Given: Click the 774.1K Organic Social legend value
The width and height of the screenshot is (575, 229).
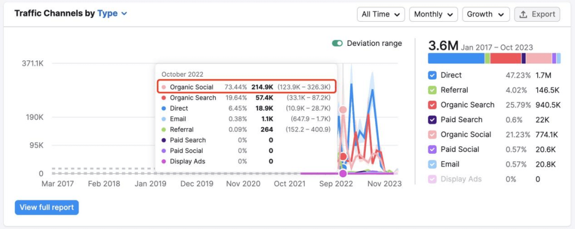Looking at the screenshot, I should point(546,135).
